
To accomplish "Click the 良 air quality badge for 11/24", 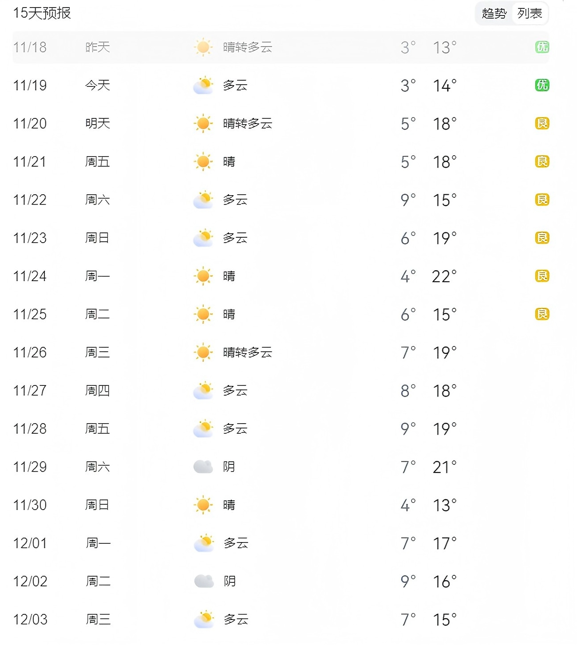I will pyautogui.click(x=542, y=276).
